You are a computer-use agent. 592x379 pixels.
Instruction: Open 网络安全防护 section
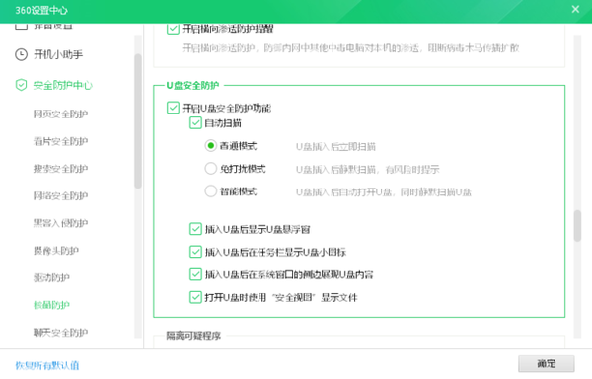point(60,195)
